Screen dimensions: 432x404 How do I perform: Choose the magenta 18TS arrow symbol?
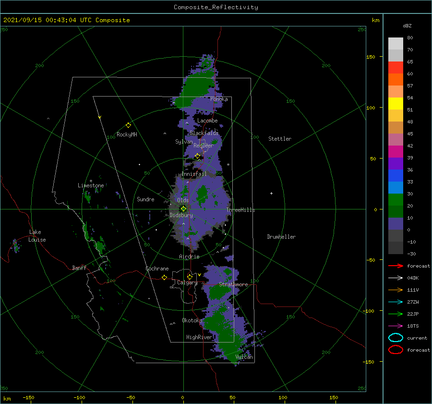[396, 326]
